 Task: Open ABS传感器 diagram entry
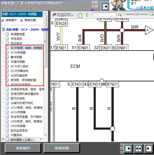click(x=18, y=126)
